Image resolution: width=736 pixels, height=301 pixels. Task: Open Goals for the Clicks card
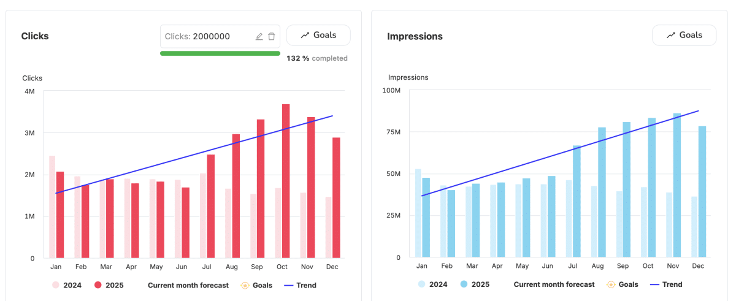318,35
